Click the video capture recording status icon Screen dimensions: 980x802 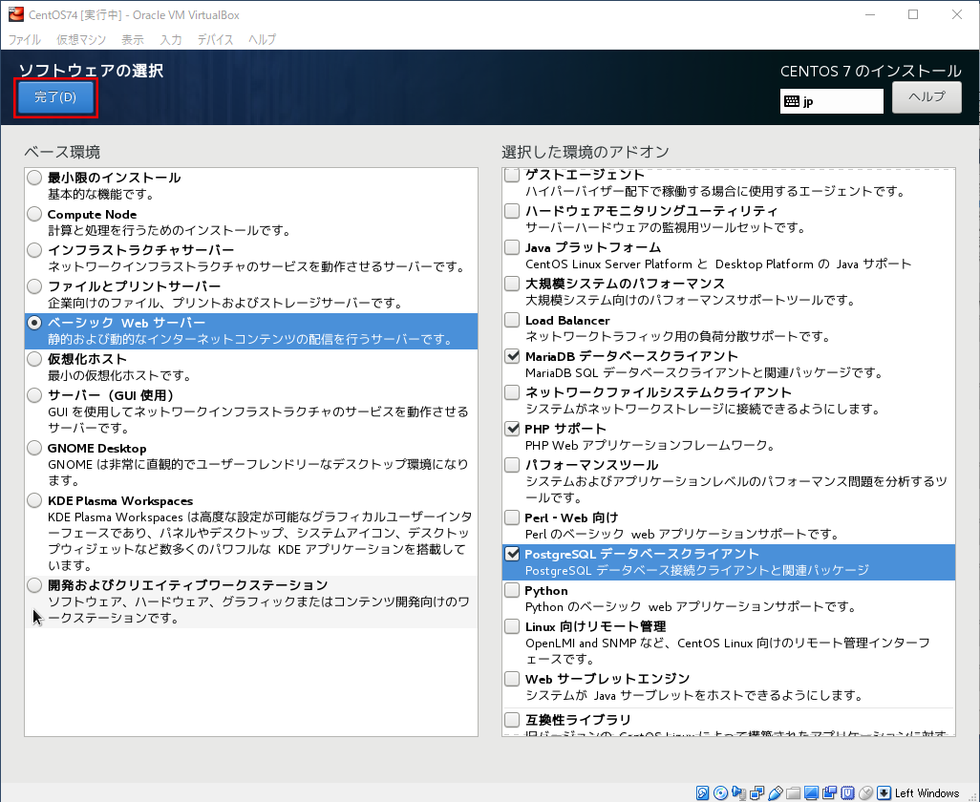[x=829, y=793]
